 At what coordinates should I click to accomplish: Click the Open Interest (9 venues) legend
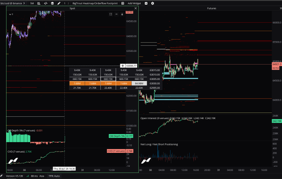click(x=155, y=118)
